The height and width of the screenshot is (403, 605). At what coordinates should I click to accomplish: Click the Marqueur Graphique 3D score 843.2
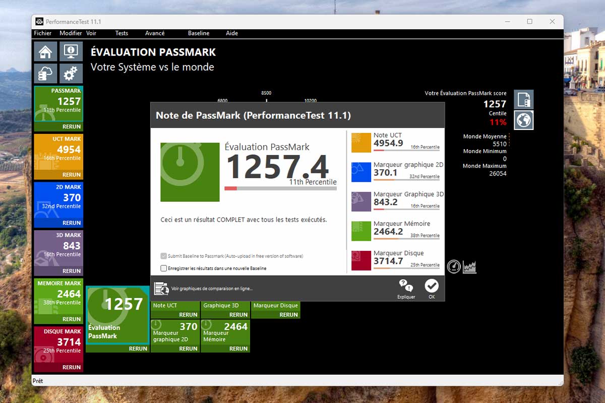386,202
